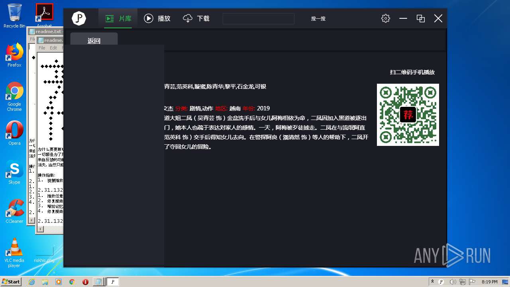
Task: Open File menu in readme Notepad window
Action: pyautogui.click(x=42, y=48)
